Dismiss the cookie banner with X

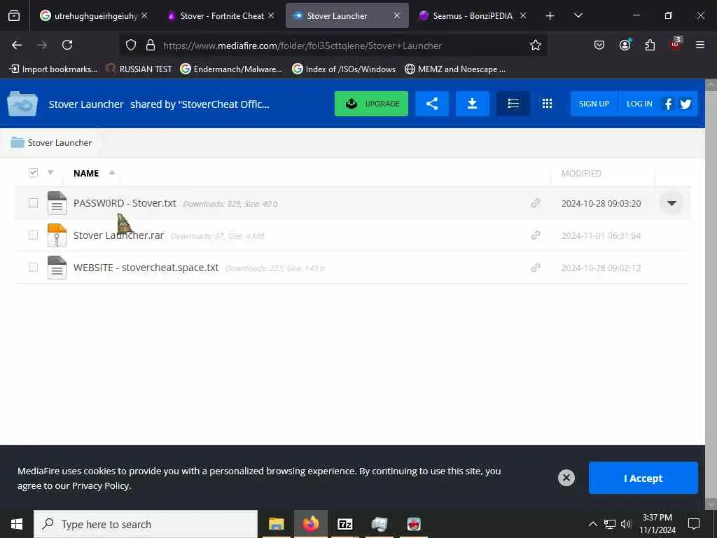coord(566,478)
